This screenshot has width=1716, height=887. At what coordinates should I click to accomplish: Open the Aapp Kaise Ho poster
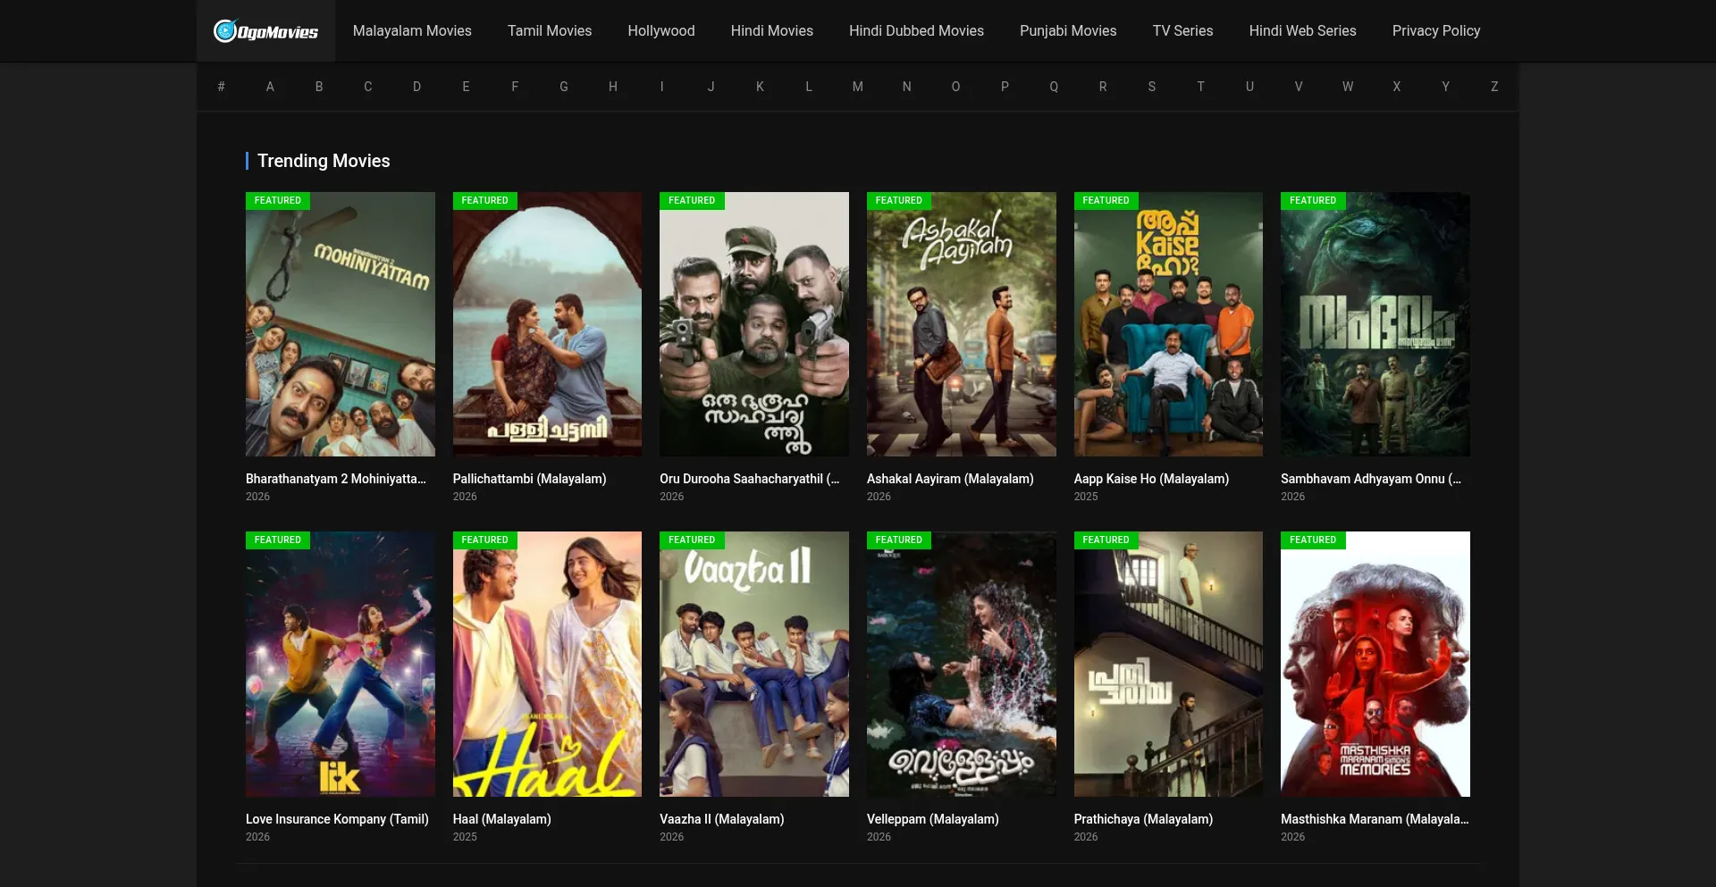click(1168, 324)
